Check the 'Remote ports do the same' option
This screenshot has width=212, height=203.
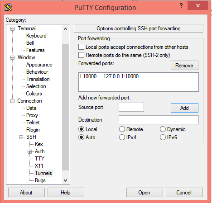(x=81, y=55)
